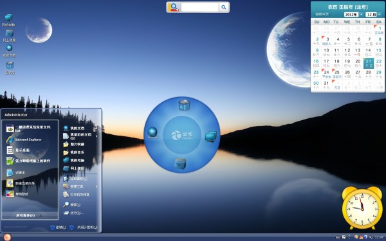This screenshot has height=241, width=386.
Task: Select December 25 in the calendar
Action: (x=336, y=74)
